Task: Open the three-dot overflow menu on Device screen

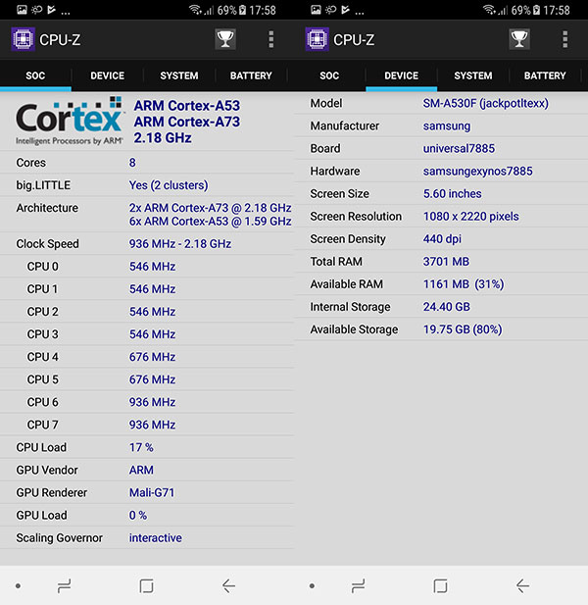Action: (565, 39)
